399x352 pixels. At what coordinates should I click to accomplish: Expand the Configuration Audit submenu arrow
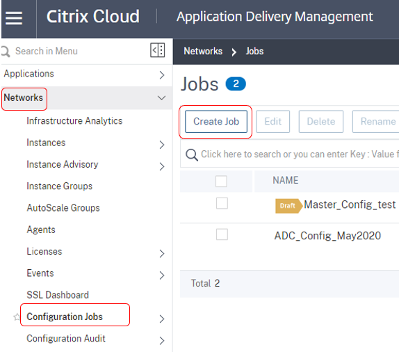(162, 341)
